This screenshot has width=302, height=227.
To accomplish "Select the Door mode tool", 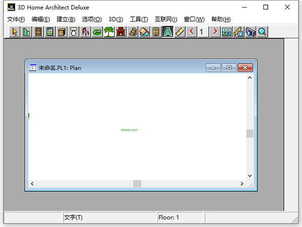I will tap(38, 32).
